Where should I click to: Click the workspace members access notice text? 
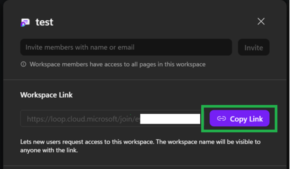tap(117, 64)
